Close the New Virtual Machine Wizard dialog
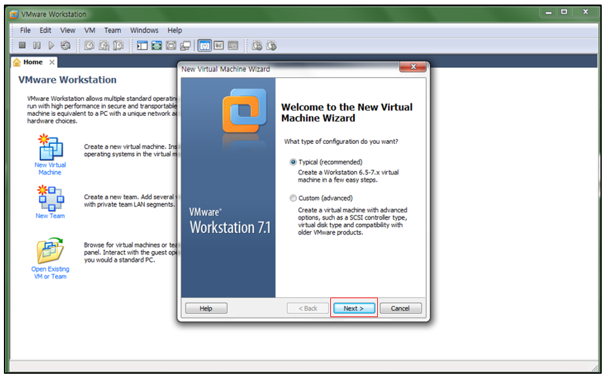This screenshot has height=377, width=605. (413, 67)
